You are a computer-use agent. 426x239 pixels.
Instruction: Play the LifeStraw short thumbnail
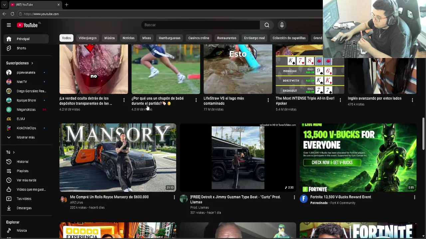(x=238, y=69)
